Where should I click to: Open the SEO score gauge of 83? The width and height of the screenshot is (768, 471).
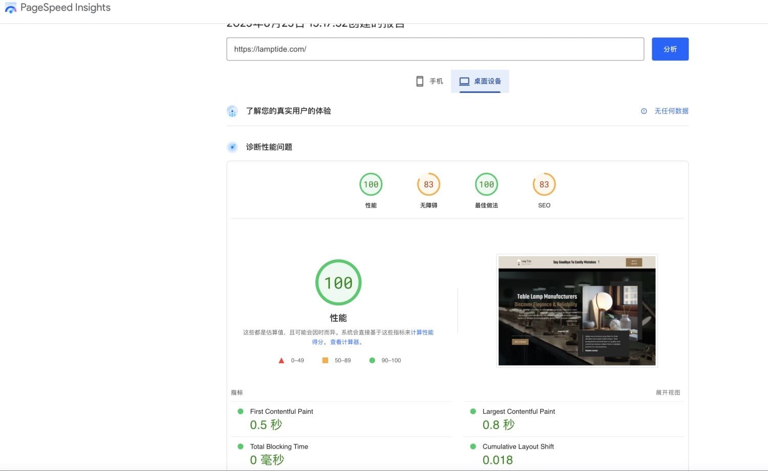pos(544,185)
